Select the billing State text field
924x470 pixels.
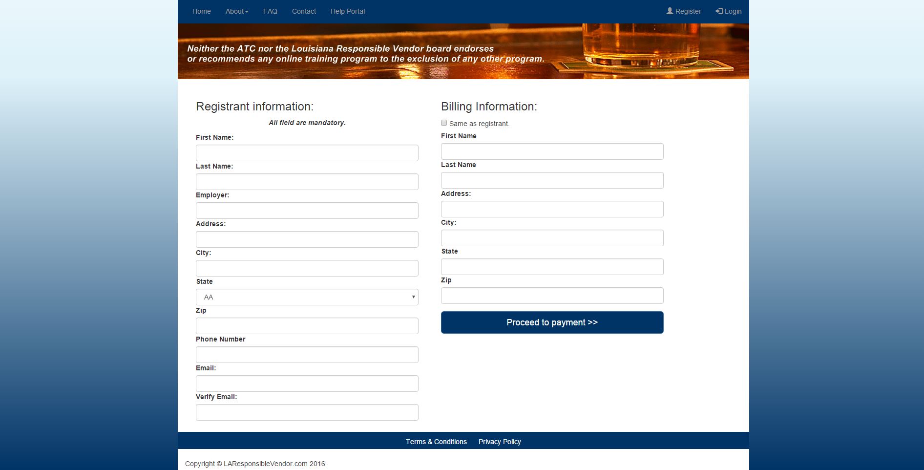tap(552, 267)
